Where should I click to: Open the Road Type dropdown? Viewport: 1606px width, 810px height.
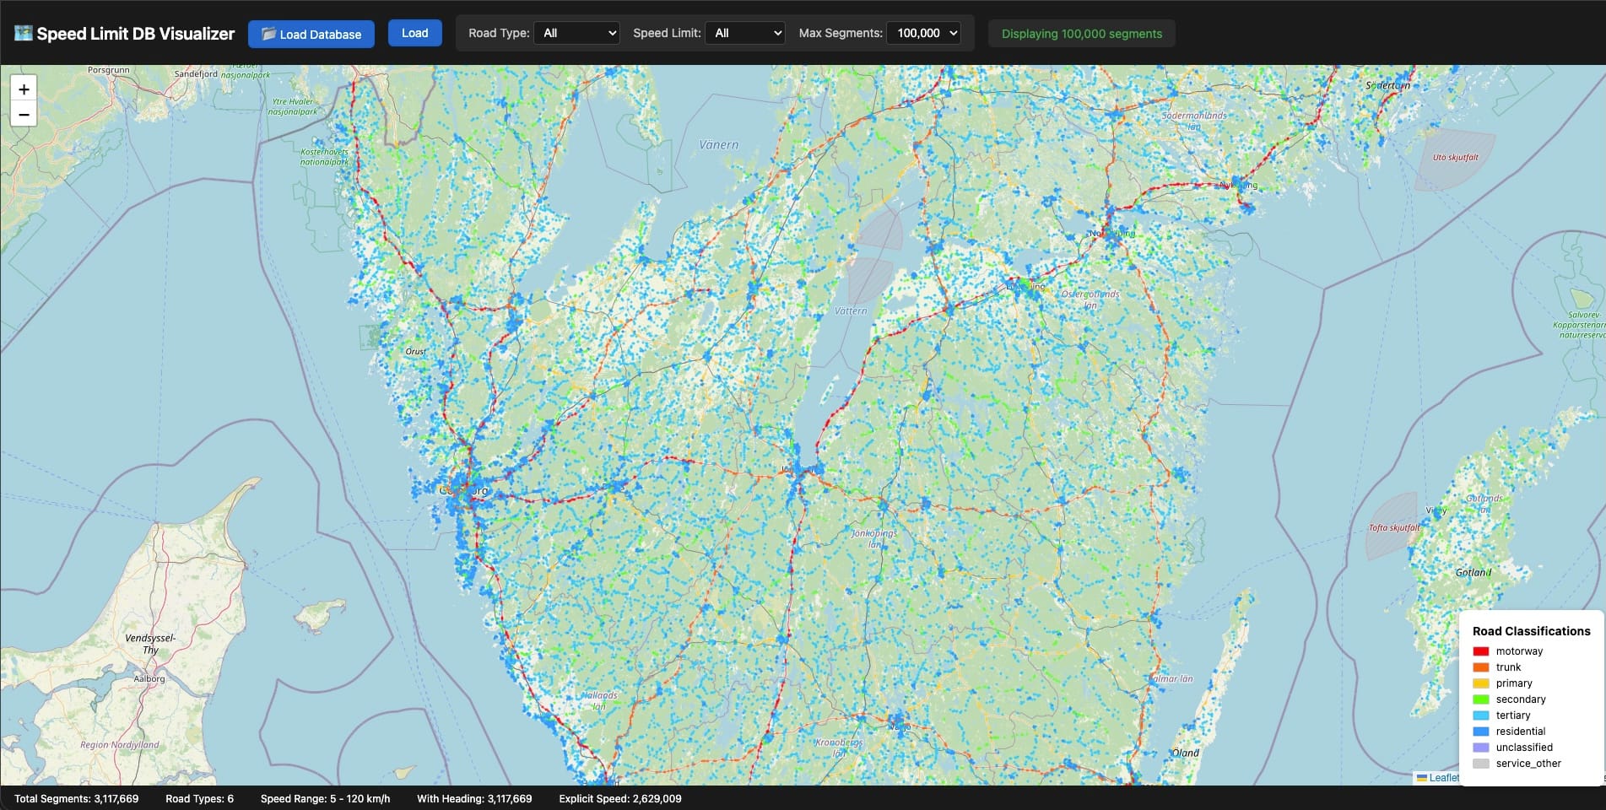coord(576,33)
